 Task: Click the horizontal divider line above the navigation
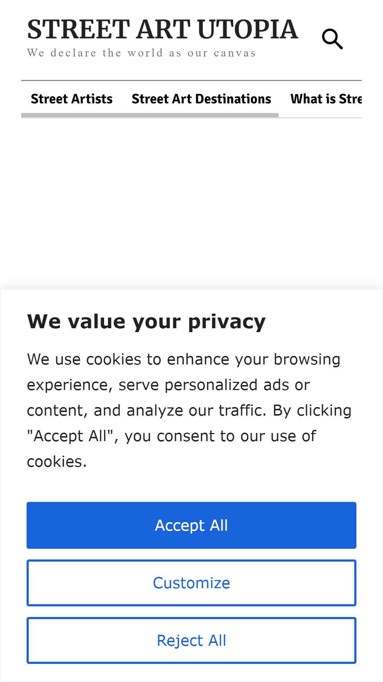[191, 81]
